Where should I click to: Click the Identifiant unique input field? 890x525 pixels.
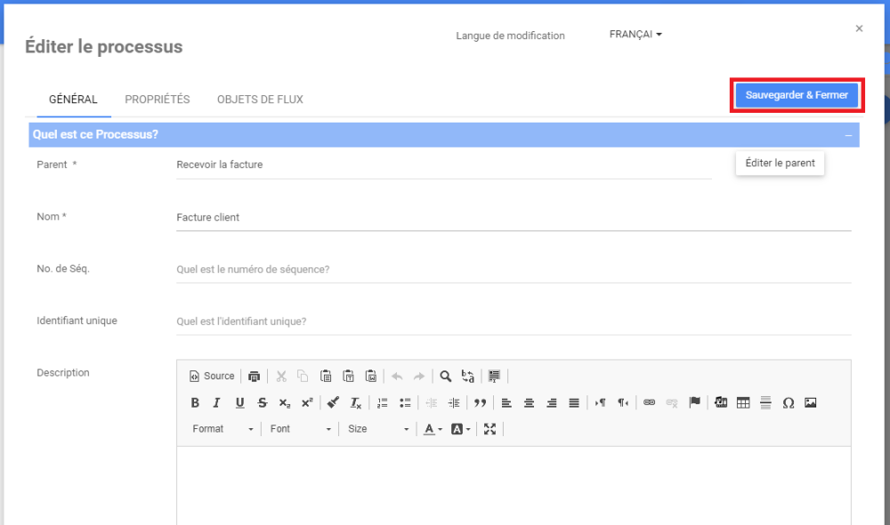click(x=514, y=322)
